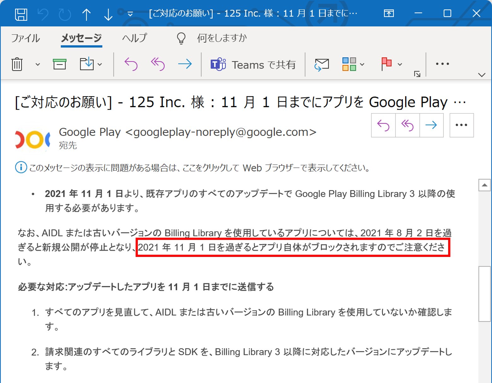
Task: Delete the email using the trash icon
Action: click(x=16, y=64)
